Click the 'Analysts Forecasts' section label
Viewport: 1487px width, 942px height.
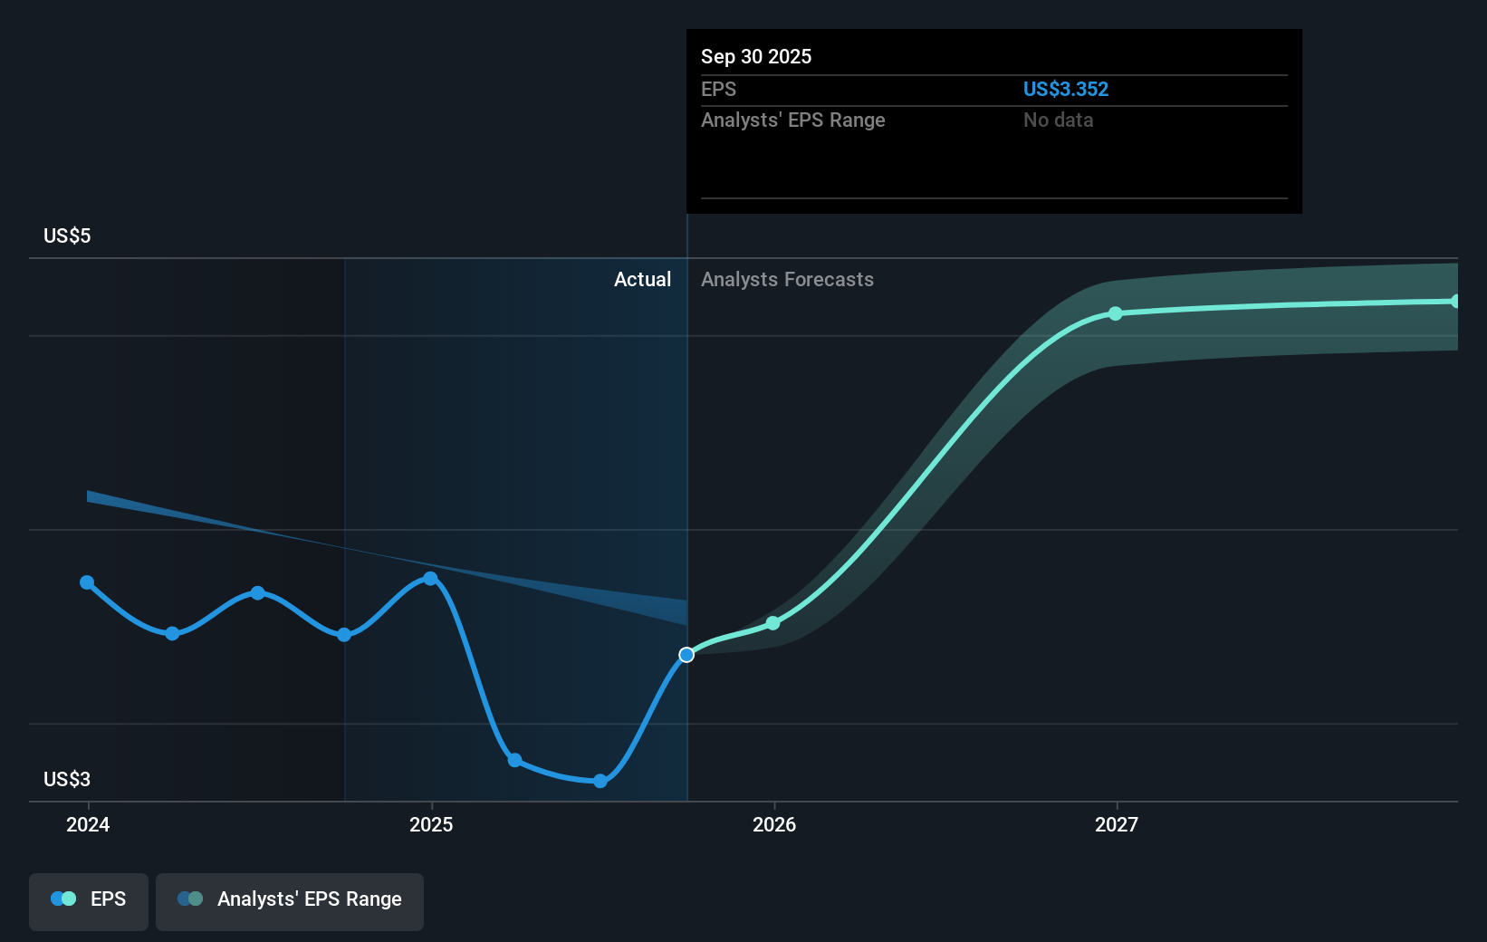787,280
